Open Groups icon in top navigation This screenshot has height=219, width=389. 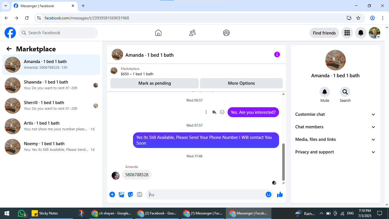pyautogui.click(x=226, y=33)
